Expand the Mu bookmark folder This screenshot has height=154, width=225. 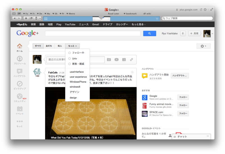[47, 14]
